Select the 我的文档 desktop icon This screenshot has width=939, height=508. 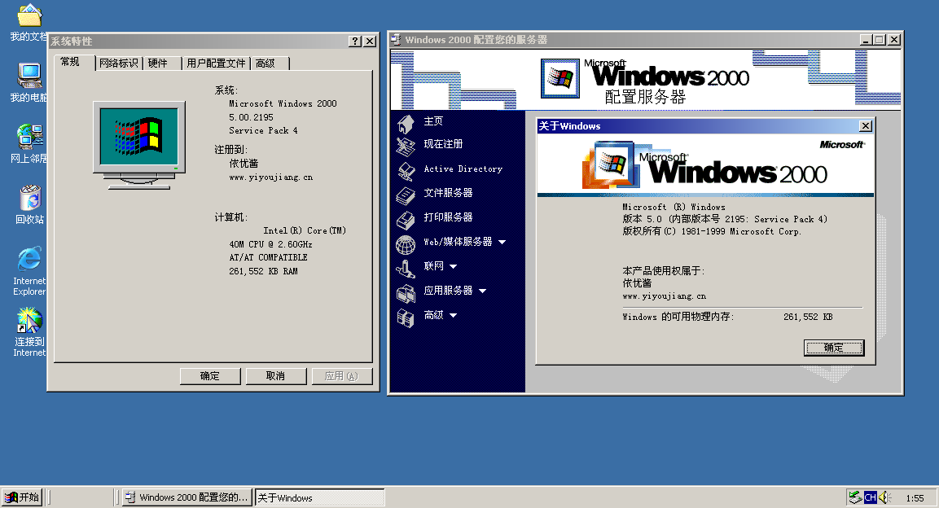tap(29, 15)
